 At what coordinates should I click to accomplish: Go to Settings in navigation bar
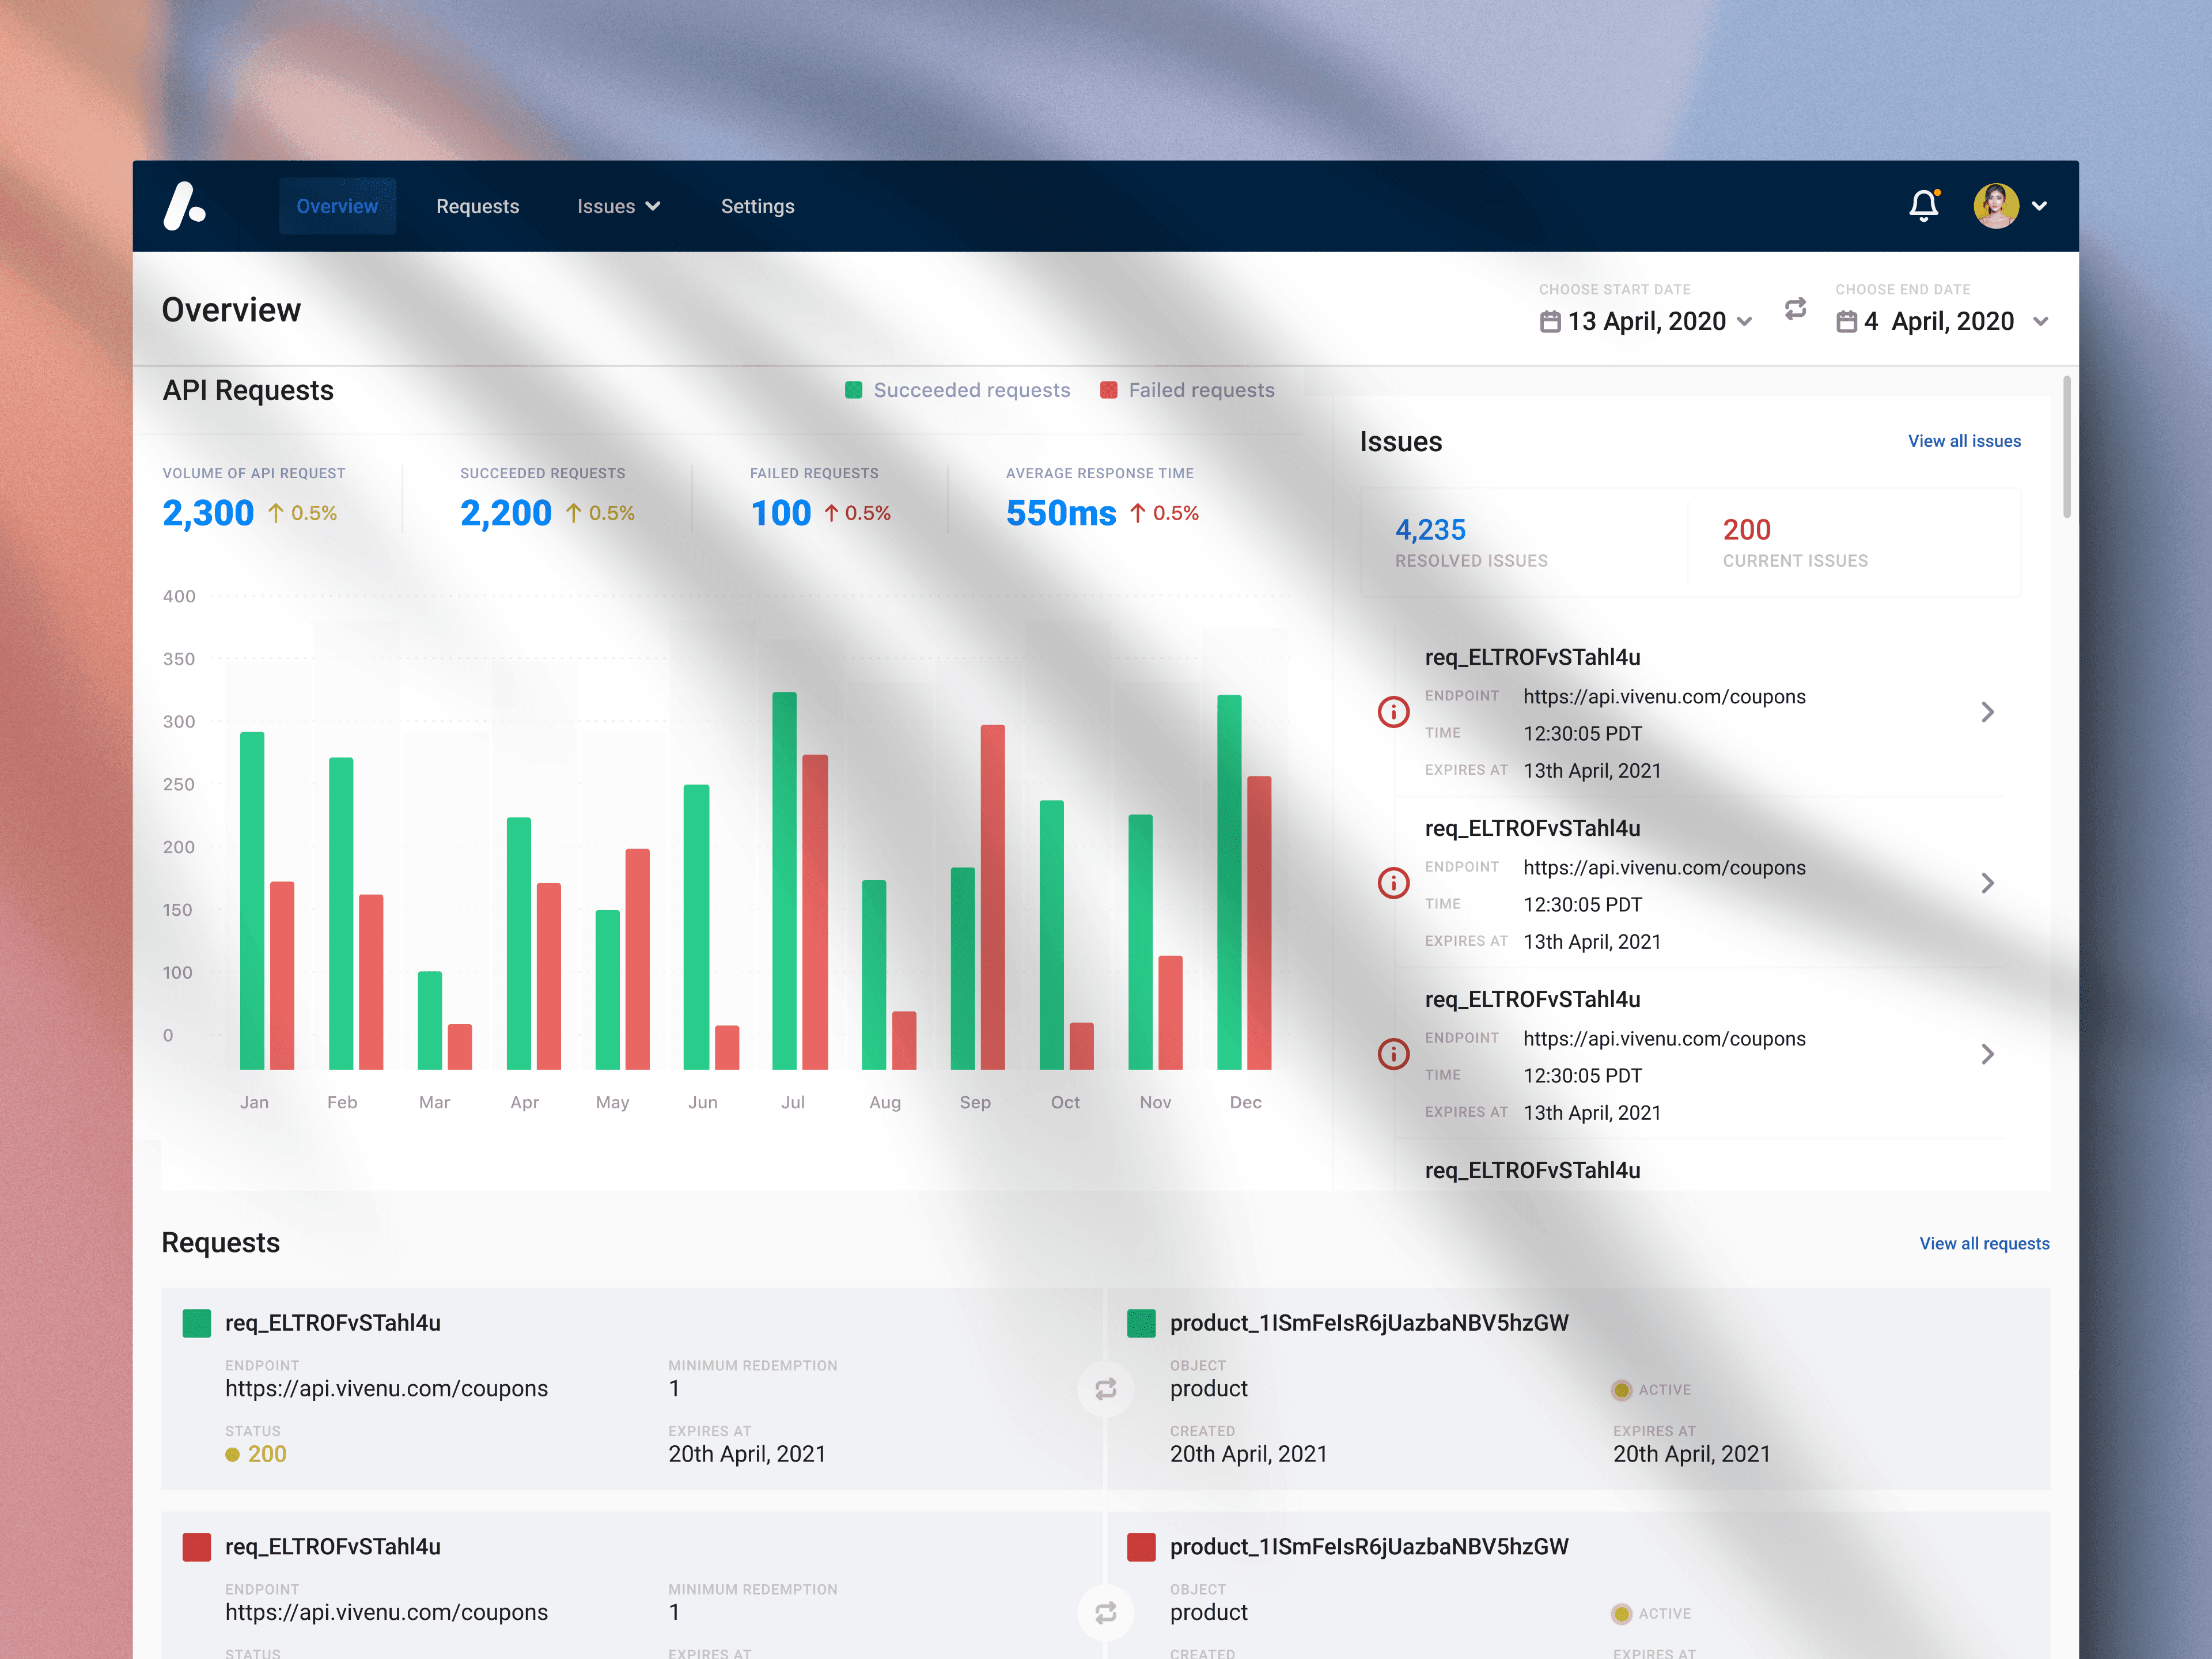click(757, 206)
